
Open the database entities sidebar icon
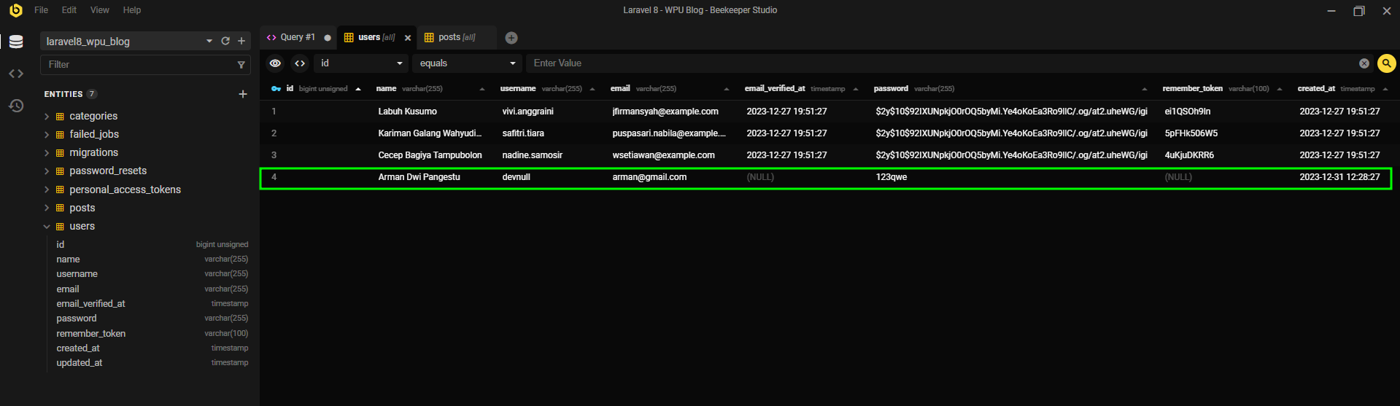pyautogui.click(x=16, y=42)
